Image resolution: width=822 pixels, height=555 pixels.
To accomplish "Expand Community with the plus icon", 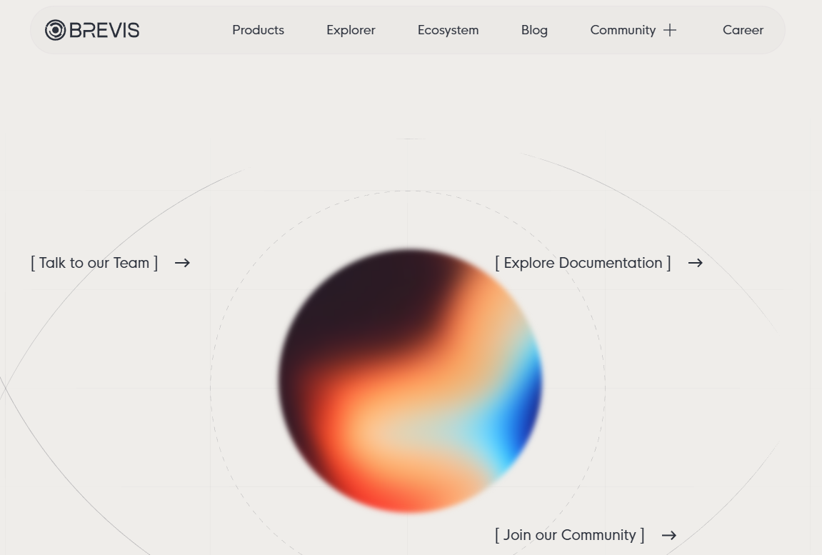I will 669,30.
